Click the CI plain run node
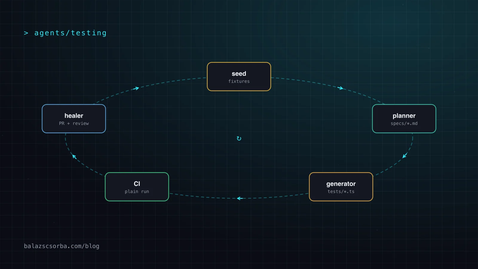 click(137, 187)
